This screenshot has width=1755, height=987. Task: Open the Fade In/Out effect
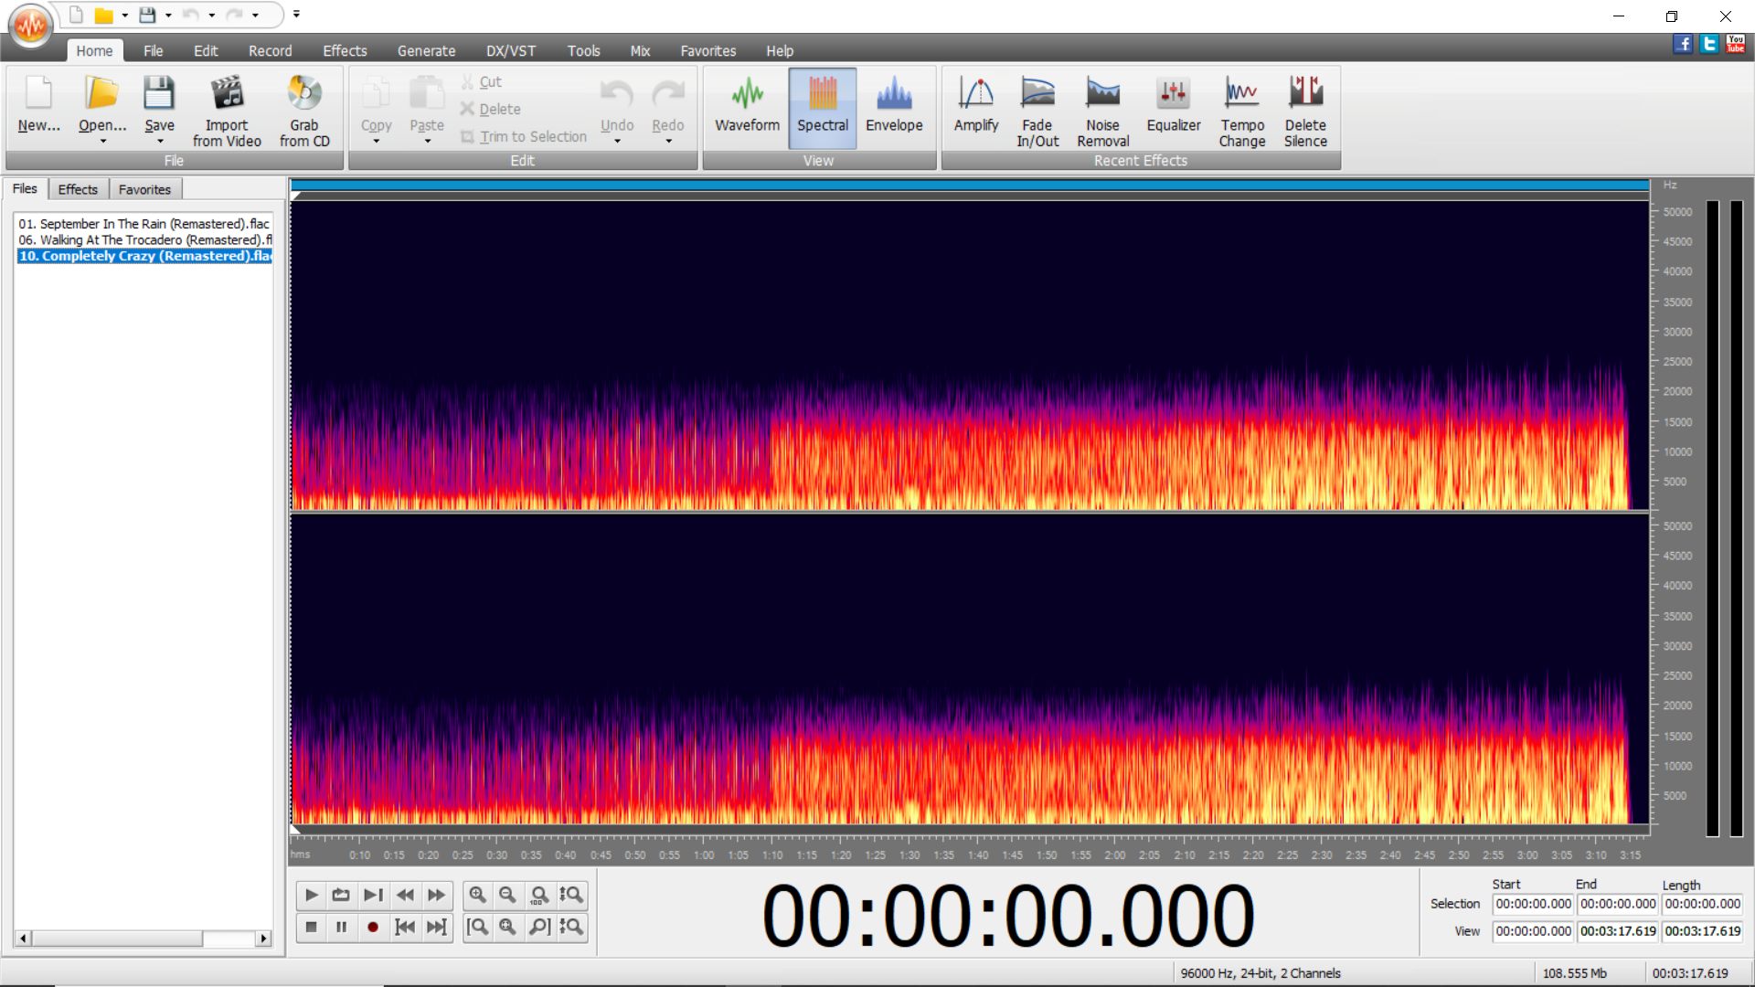1037,110
